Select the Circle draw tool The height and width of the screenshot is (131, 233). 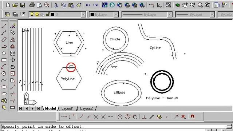coord(4,74)
